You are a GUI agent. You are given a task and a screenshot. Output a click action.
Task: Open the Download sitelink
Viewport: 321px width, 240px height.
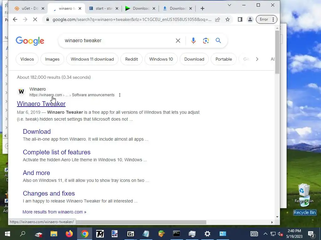pos(37,132)
